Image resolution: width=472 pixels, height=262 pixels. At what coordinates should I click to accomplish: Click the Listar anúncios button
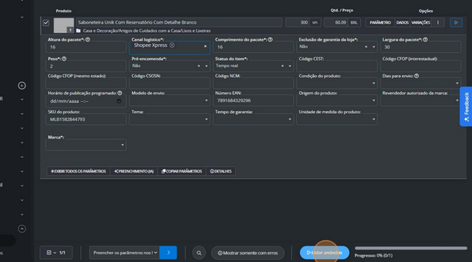click(x=324, y=253)
